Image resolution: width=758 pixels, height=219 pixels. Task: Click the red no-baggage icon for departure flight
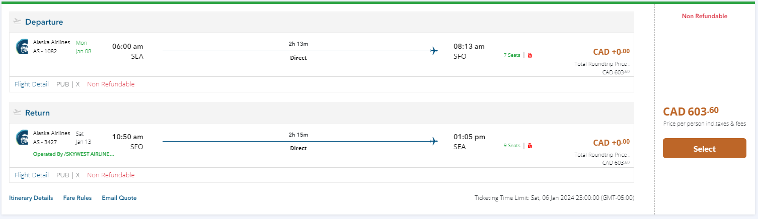tap(530, 55)
